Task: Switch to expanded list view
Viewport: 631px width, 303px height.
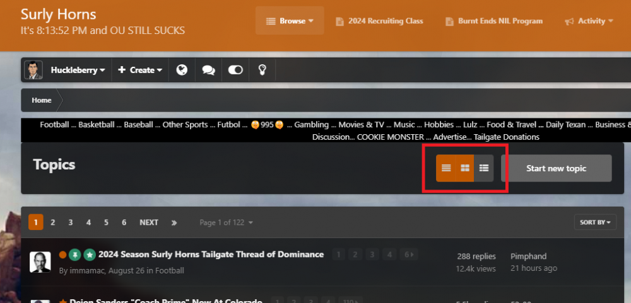Action: click(484, 168)
